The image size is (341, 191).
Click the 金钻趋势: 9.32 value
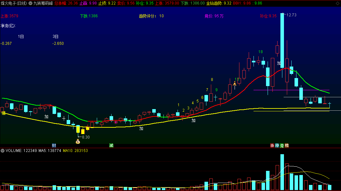tap(219, 3)
